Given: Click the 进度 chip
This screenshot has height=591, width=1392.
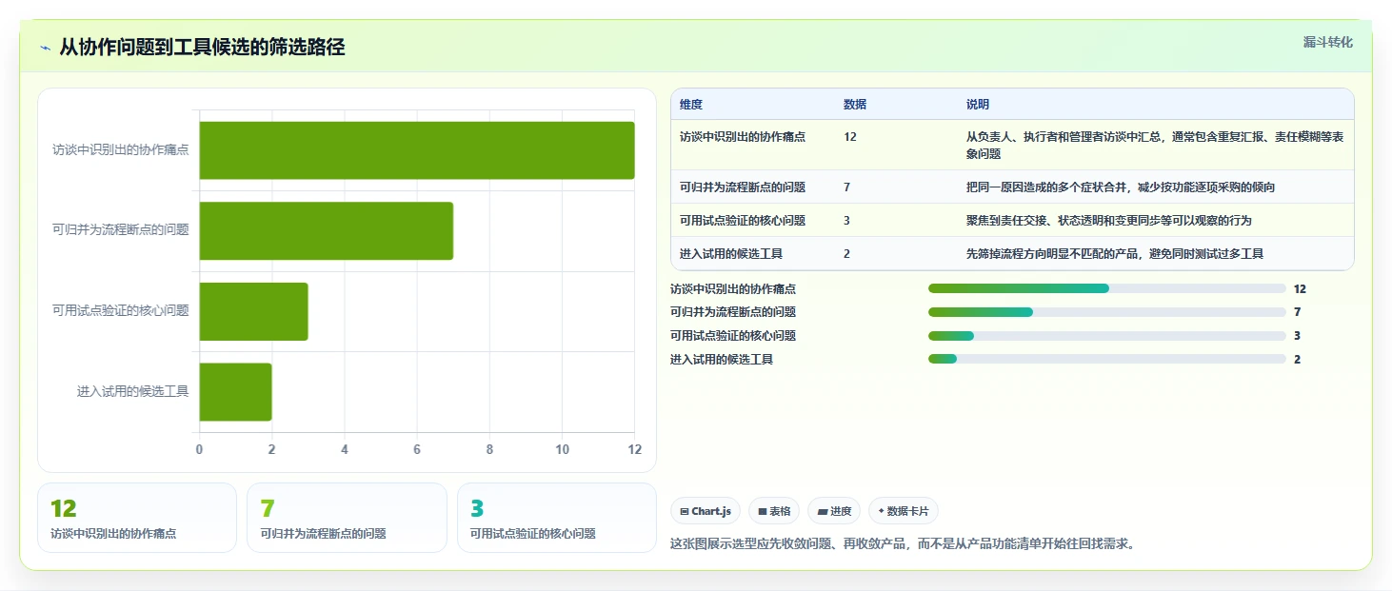Looking at the screenshot, I should (834, 511).
